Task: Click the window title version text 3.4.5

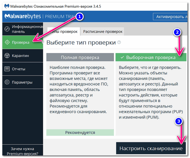Action: [97, 6]
